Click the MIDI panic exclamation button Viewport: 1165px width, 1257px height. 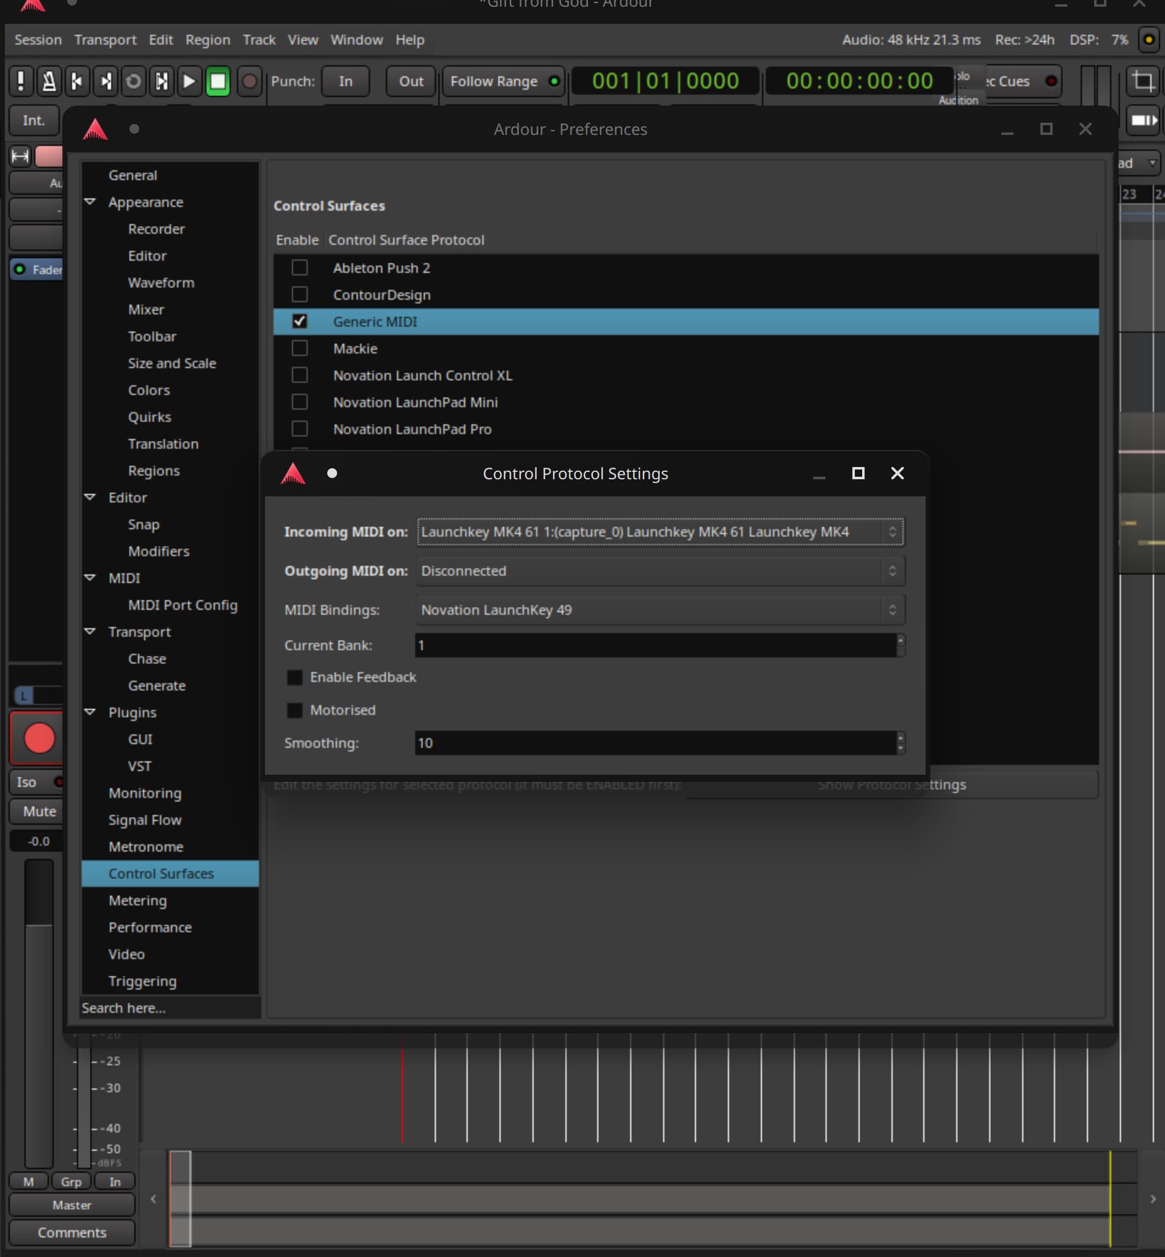(x=21, y=81)
